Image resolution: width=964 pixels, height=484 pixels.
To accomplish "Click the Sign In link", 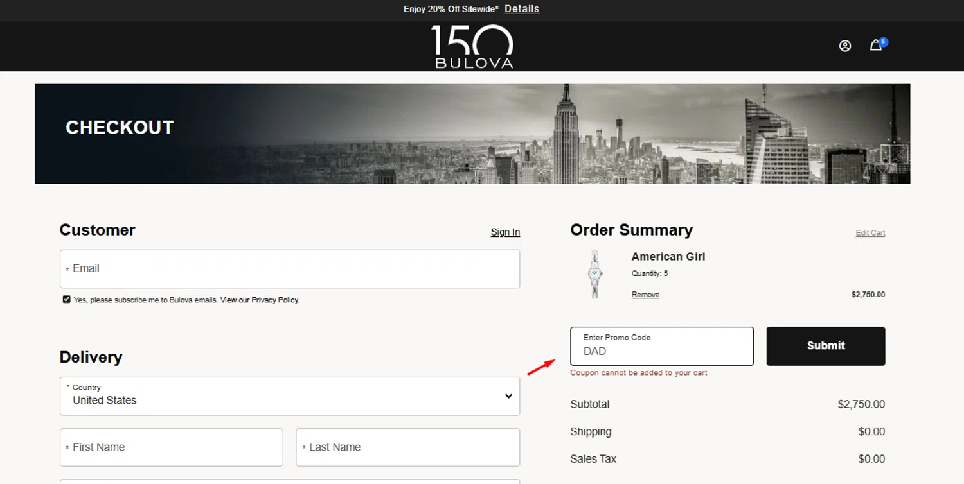I will (x=505, y=232).
